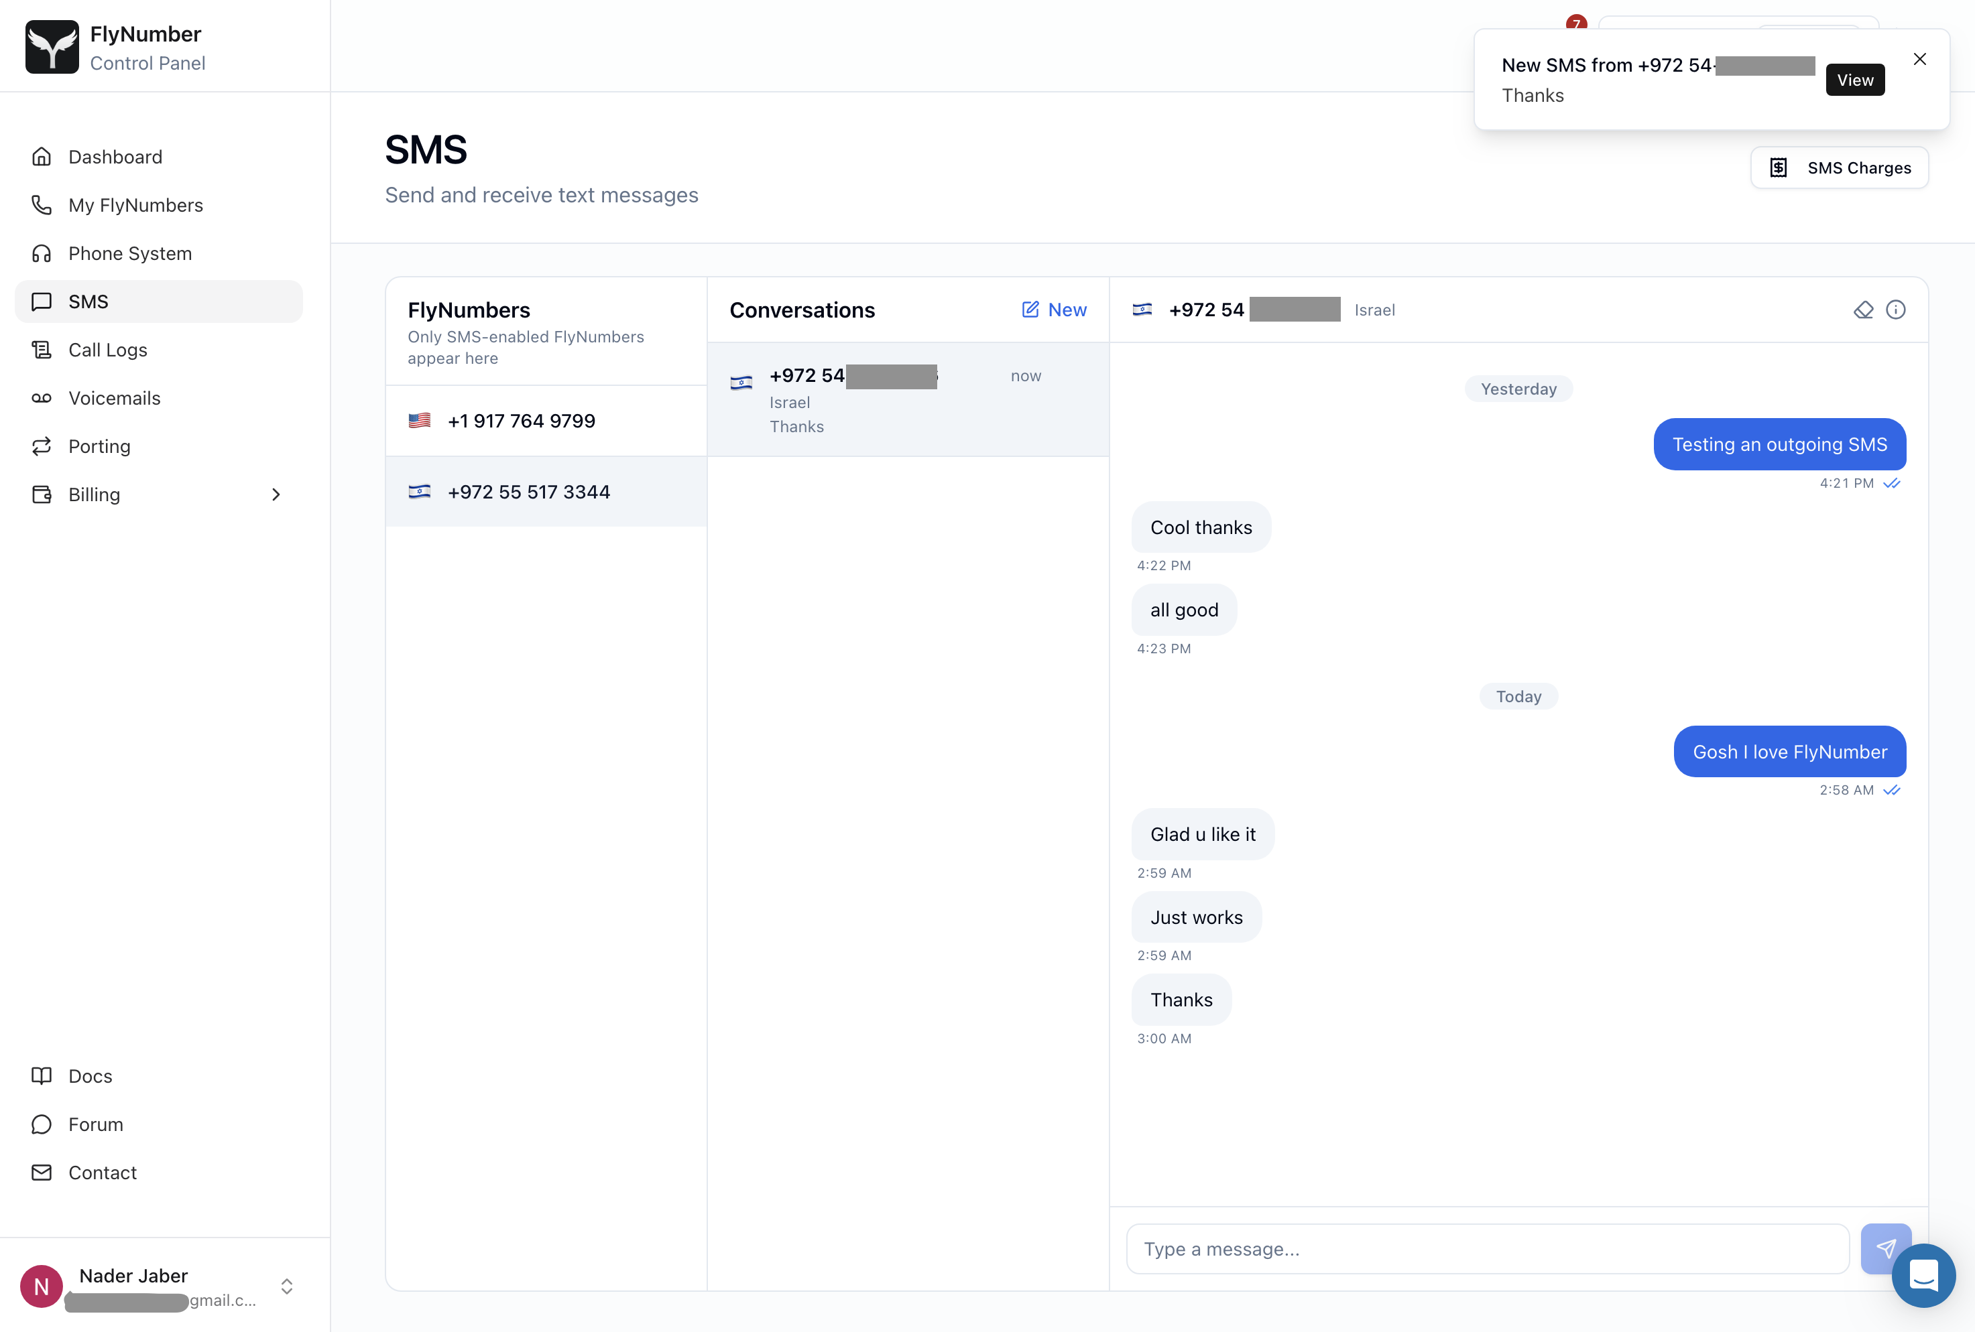1975x1332 pixels.
Task: Open the SMS Charges button
Action: click(1839, 168)
